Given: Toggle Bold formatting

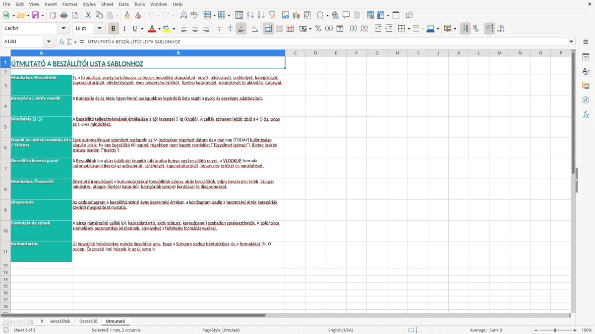Looking at the screenshot, I should (x=114, y=29).
